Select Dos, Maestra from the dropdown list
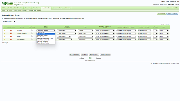The width and height of the screenshot is (180, 101). click(x=46, y=37)
